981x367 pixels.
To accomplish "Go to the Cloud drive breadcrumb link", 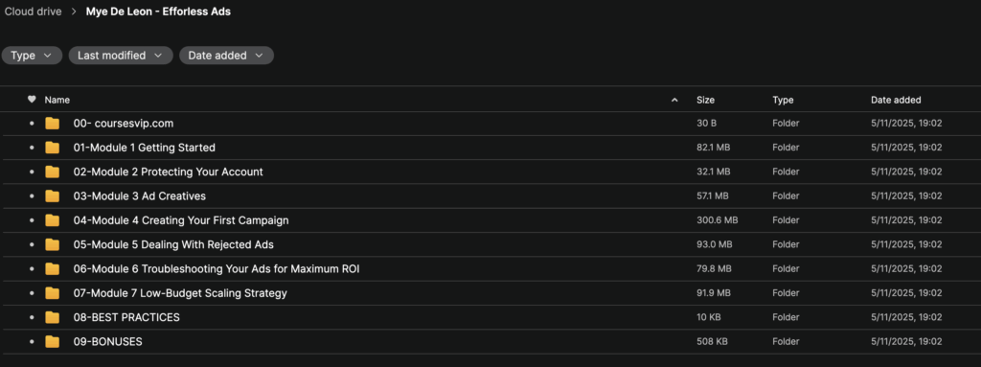I will click(x=34, y=11).
